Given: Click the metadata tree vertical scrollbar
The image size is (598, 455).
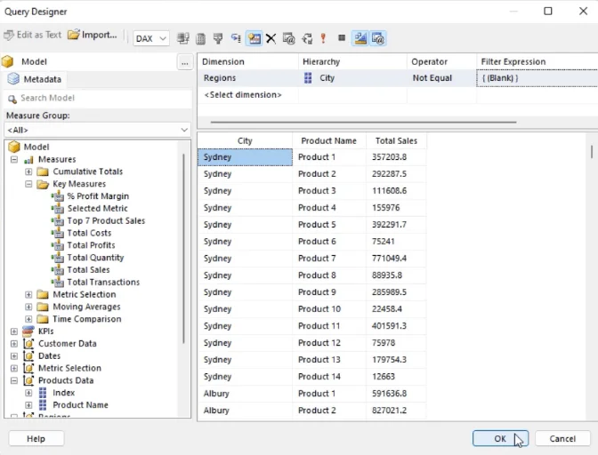Looking at the screenshot, I should point(183,249).
